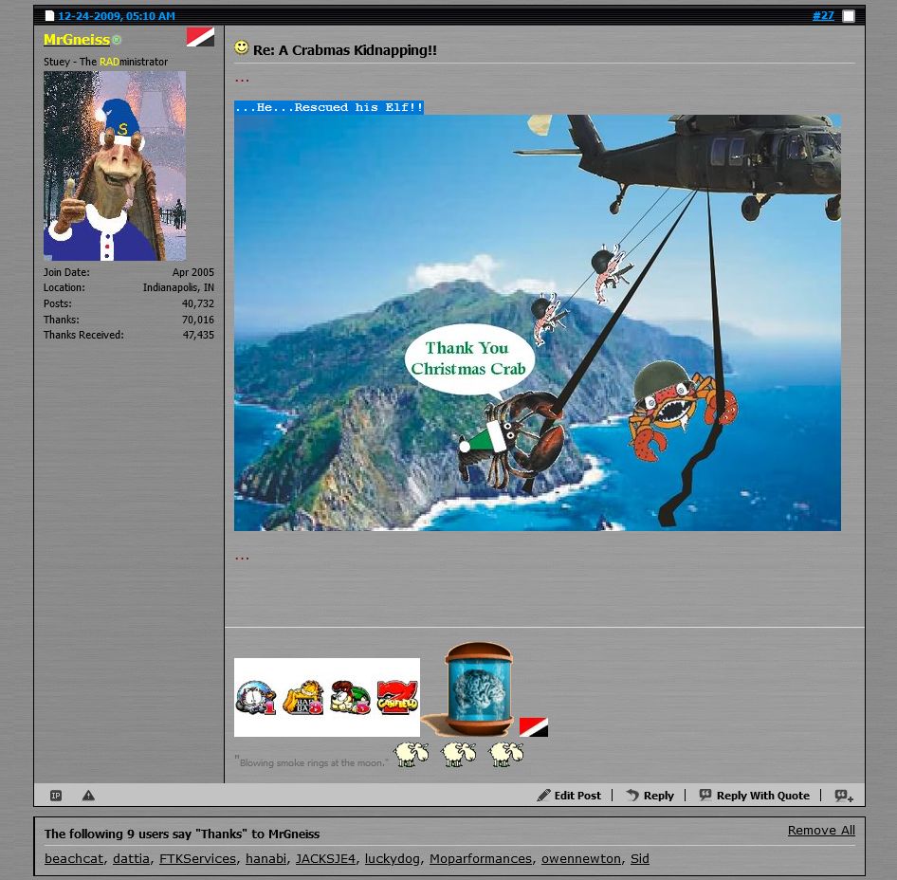Open FTKServices profile link
This screenshot has width=897, height=880.
point(197,858)
